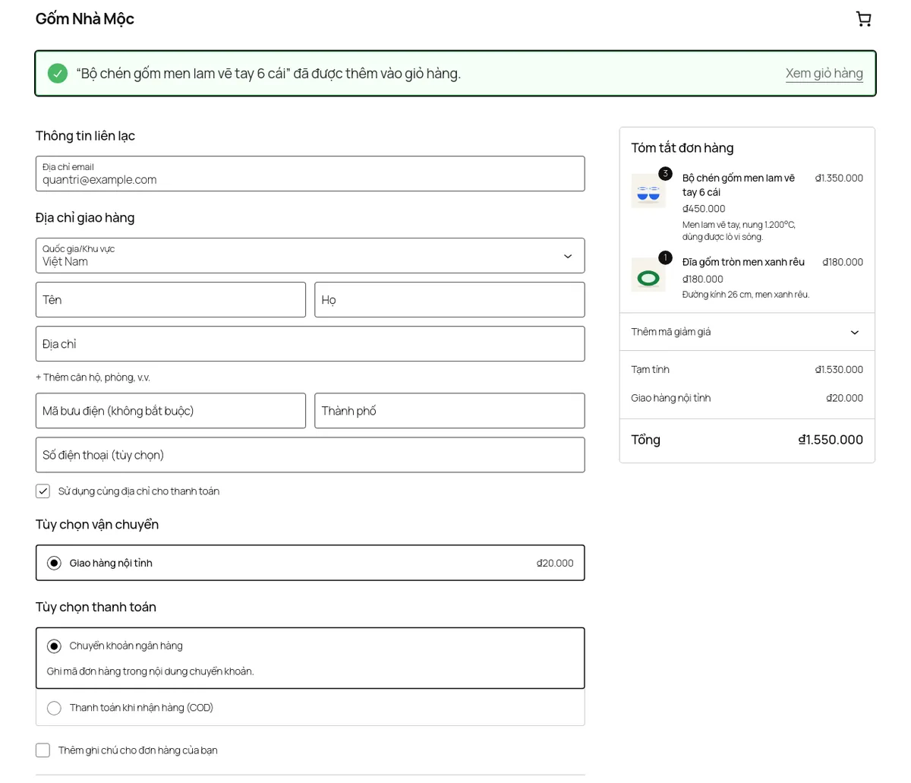The image size is (911, 783).
Task: Choose 'Thanh toán khi nhận hàng (COD)' radio
Action: coord(54,708)
